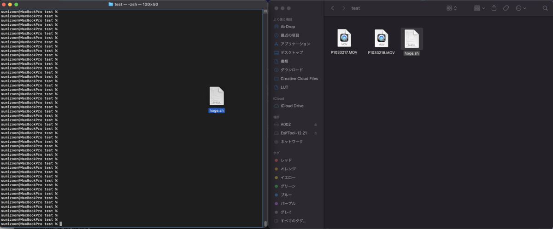The height and width of the screenshot is (229, 553).
Task: Click the Terminal title folder icon
Action: pyautogui.click(x=111, y=4)
